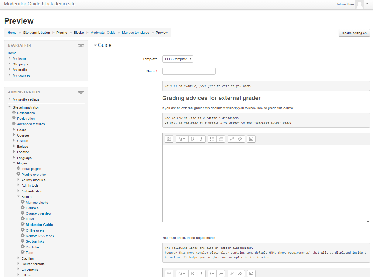Go to Manage templates in breadcrumb
The image size is (373, 277).
tap(135, 33)
